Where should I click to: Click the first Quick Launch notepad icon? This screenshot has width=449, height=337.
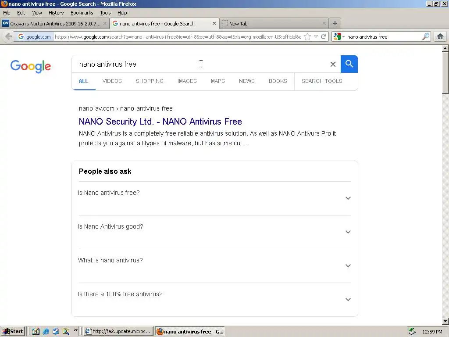pos(36,331)
